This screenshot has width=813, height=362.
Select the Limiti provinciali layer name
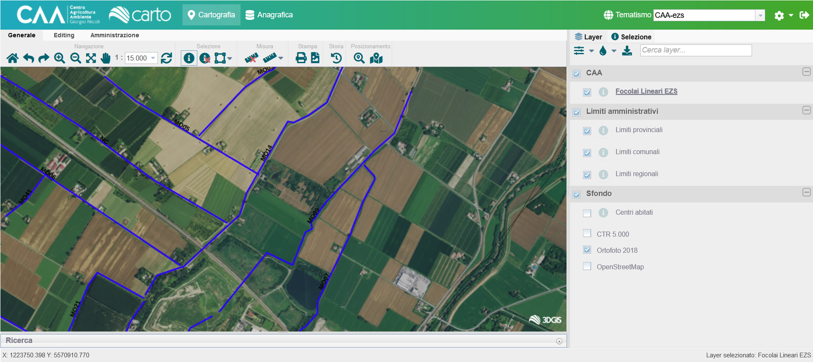(639, 130)
